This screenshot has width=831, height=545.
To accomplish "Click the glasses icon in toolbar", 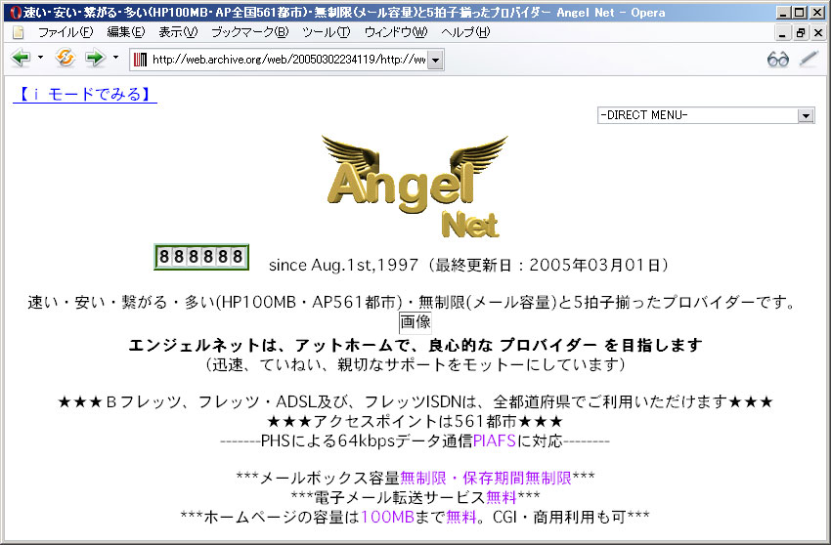I will [777, 59].
